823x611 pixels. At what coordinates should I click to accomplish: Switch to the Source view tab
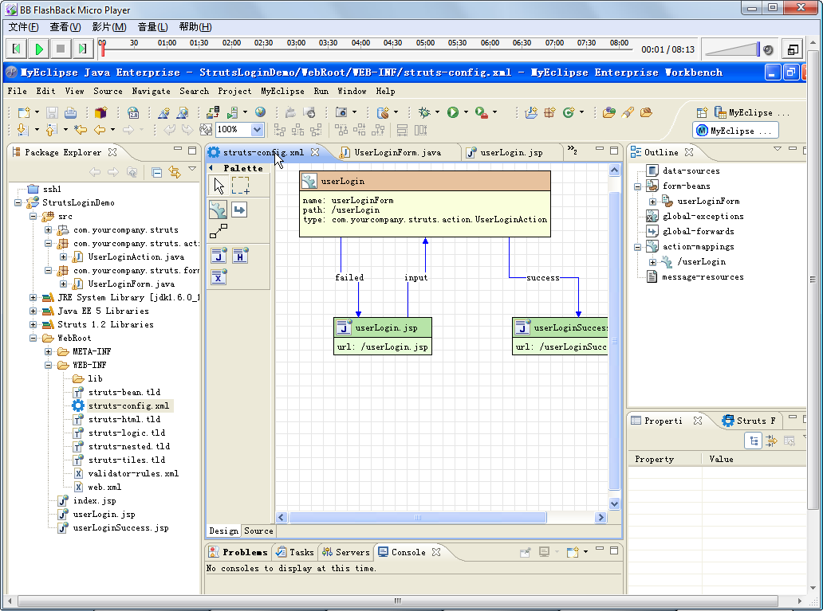258,531
